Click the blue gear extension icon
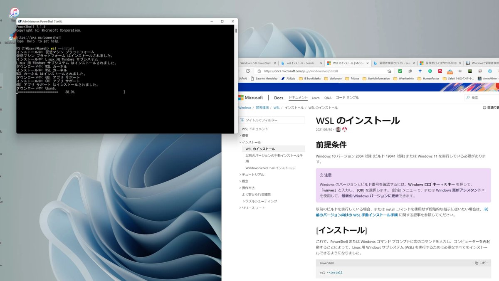 490,71
